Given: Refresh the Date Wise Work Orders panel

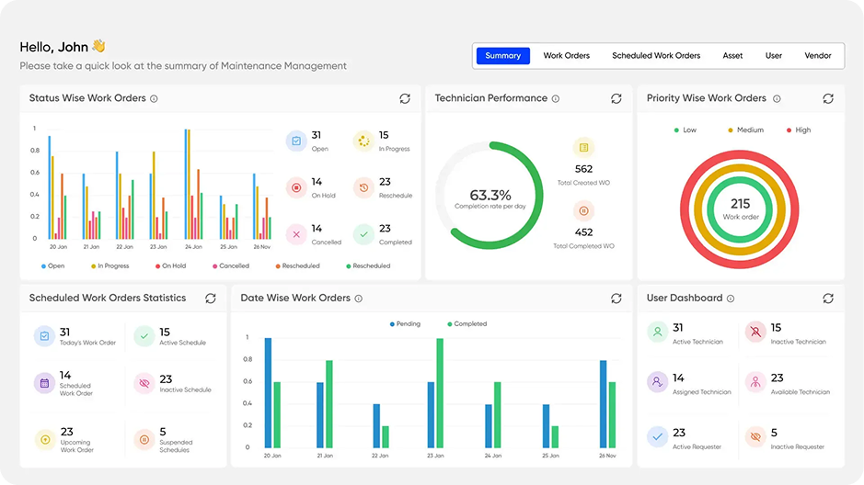Looking at the screenshot, I should [x=616, y=298].
